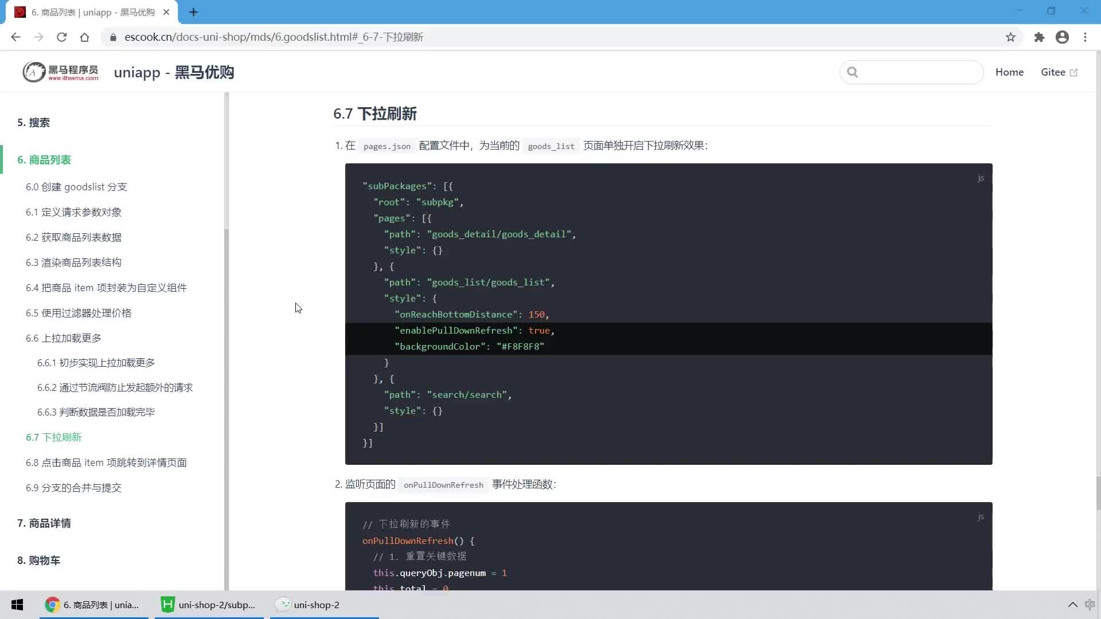Image resolution: width=1101 pixels, height=619 pixels.
Task: Open the extensions puzzle icon
Action: (x=1039, y=37)
